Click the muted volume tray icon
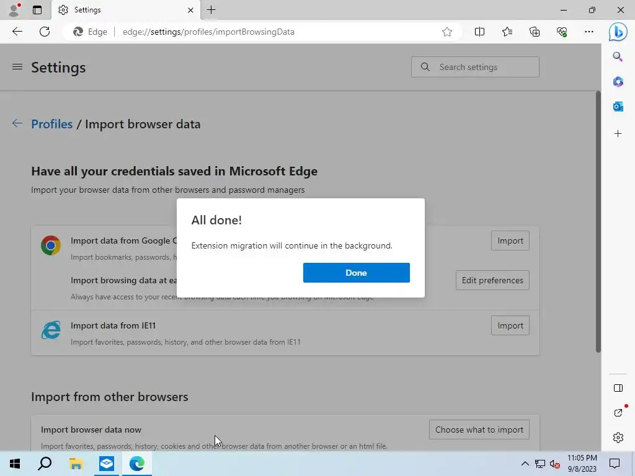The height and width of the screenshot is (476, 635). [x=555, y=464]
